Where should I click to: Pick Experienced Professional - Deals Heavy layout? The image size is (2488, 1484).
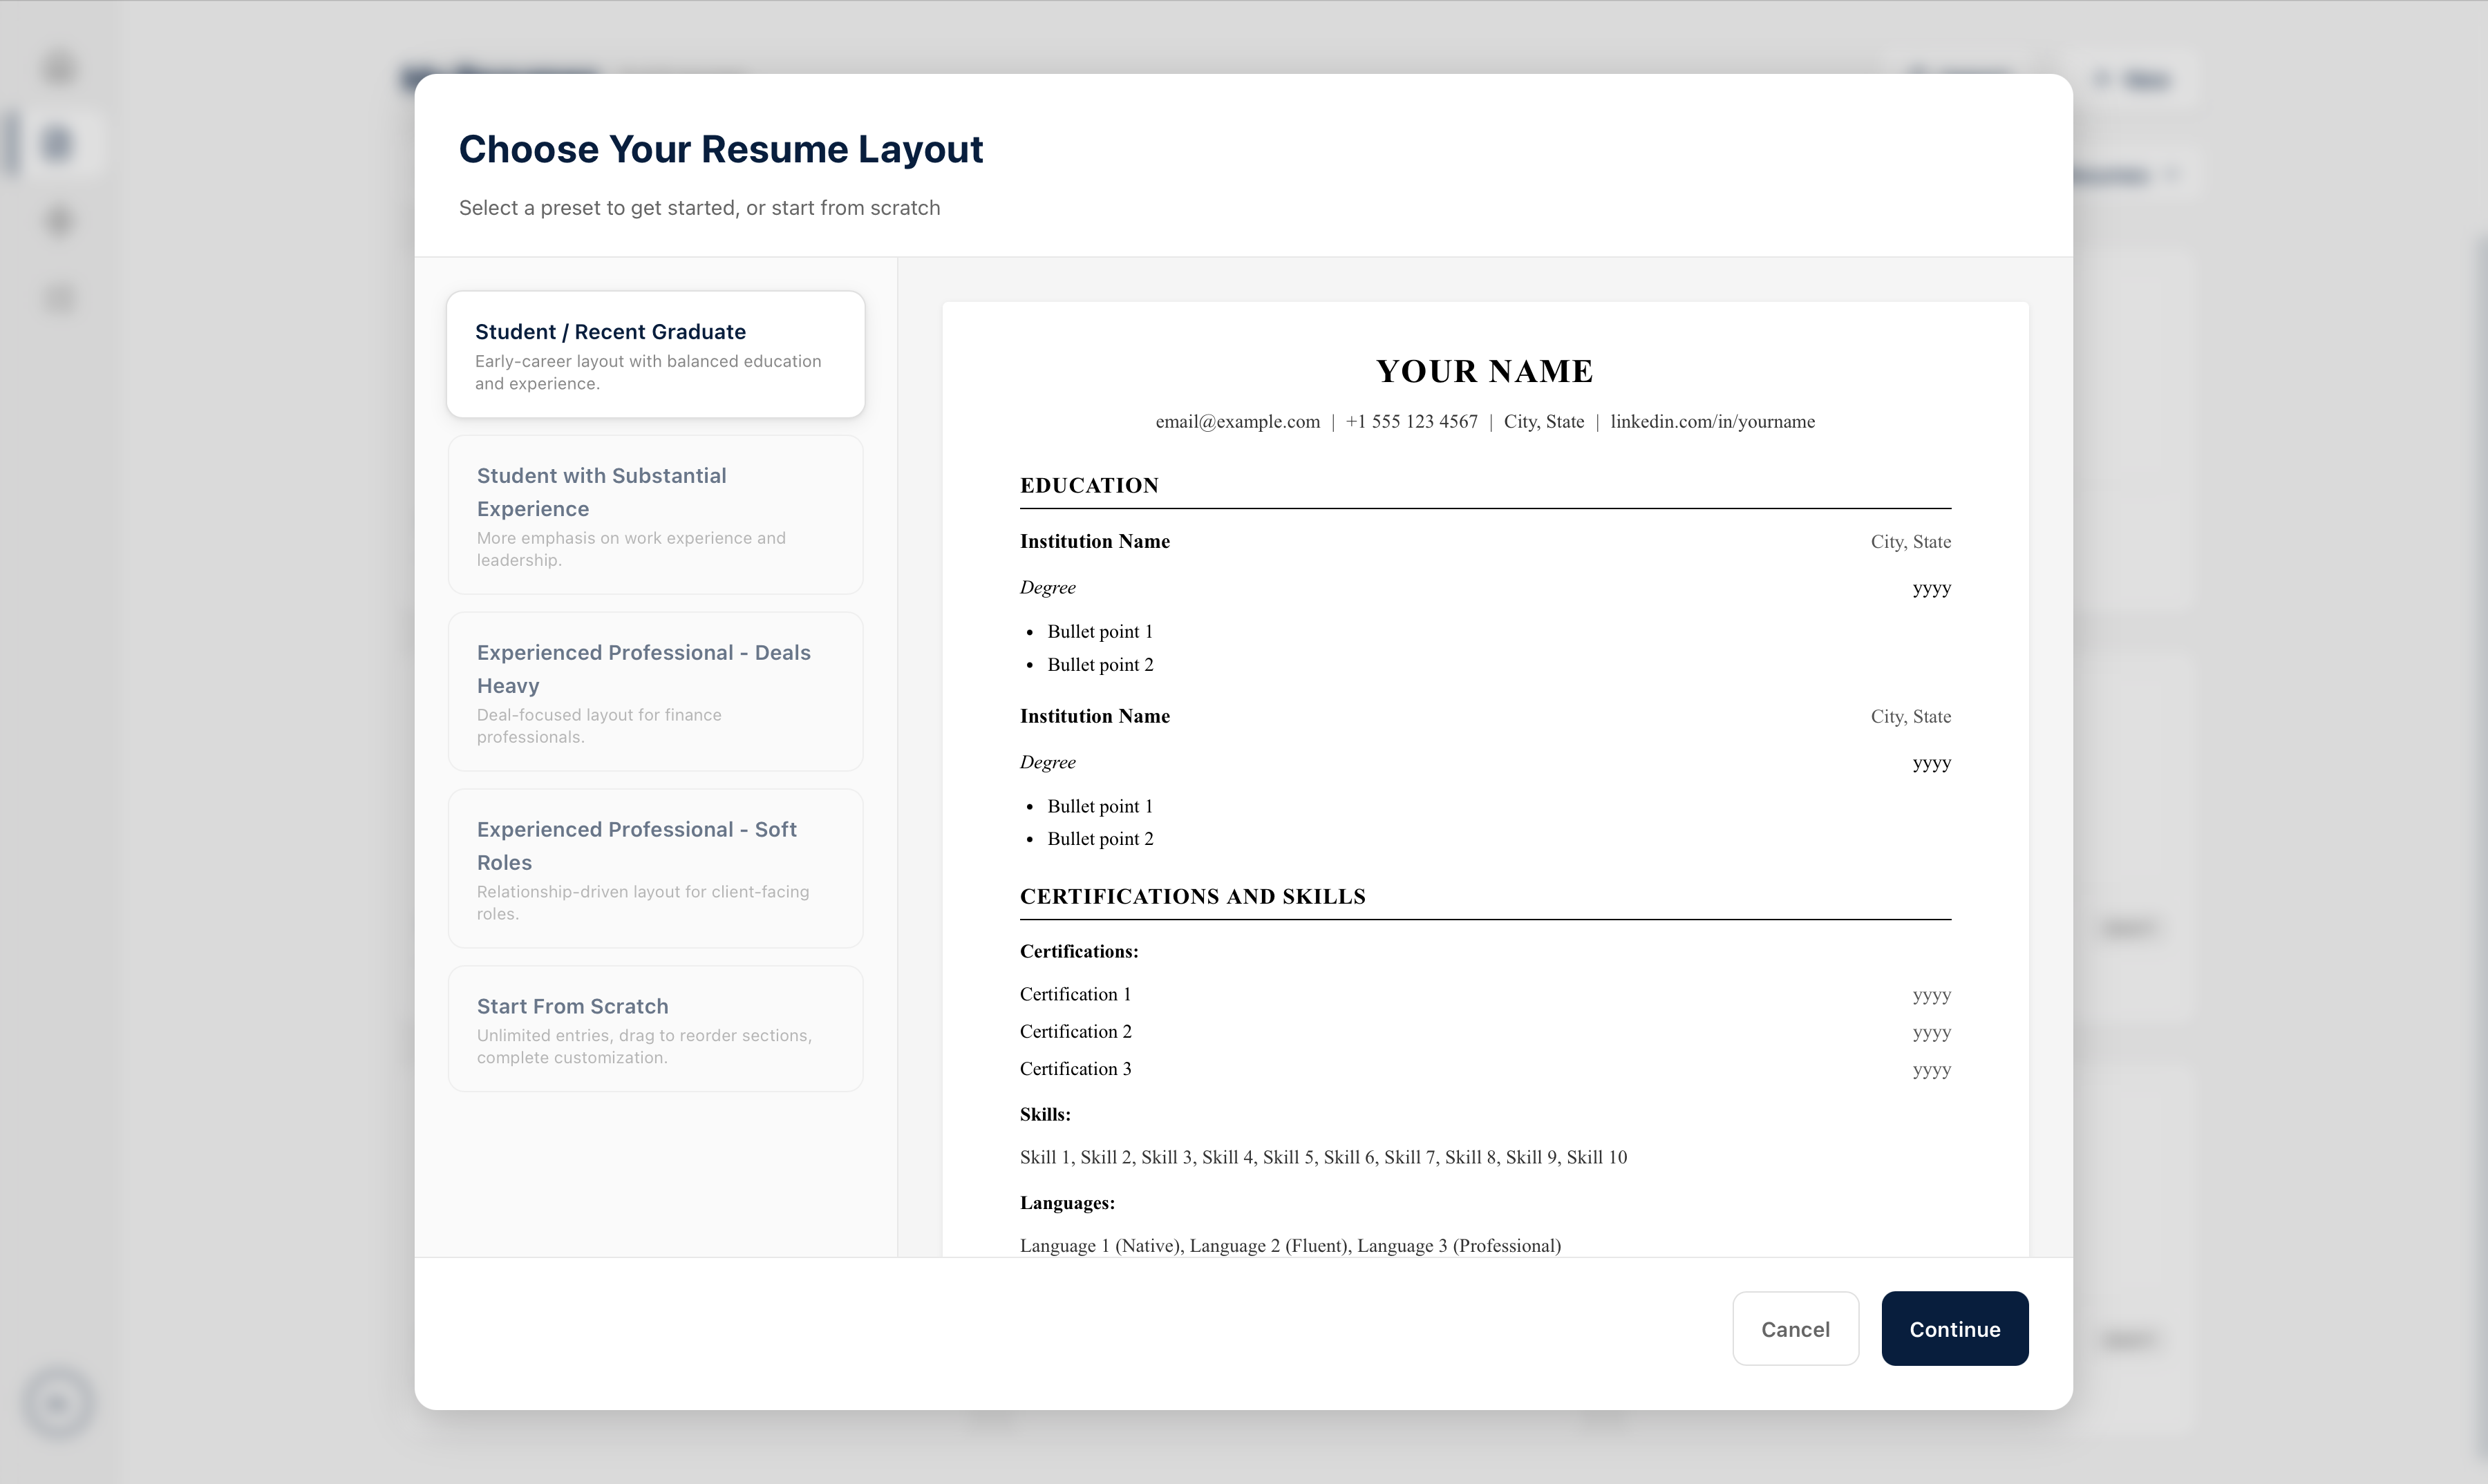coord(655,692)
